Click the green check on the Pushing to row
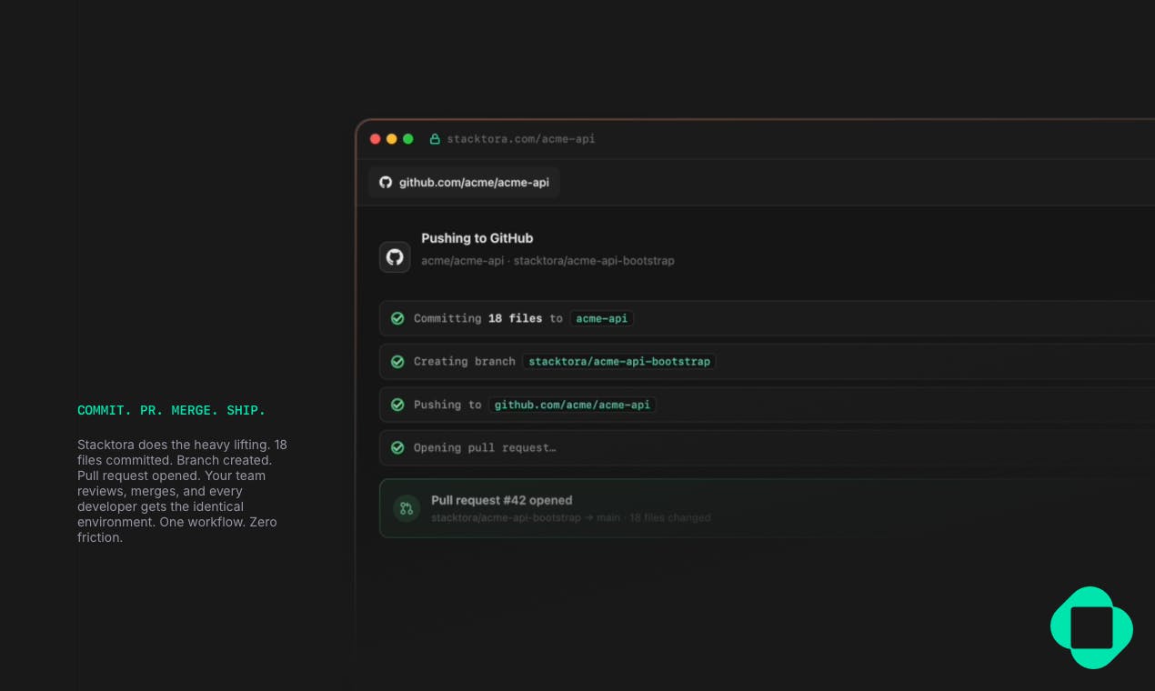1155x691 pixels. (x=397, y=405)
